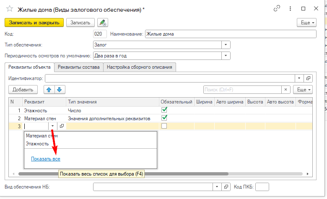Maximize the Жилые дома window

(x=303, y=8)
